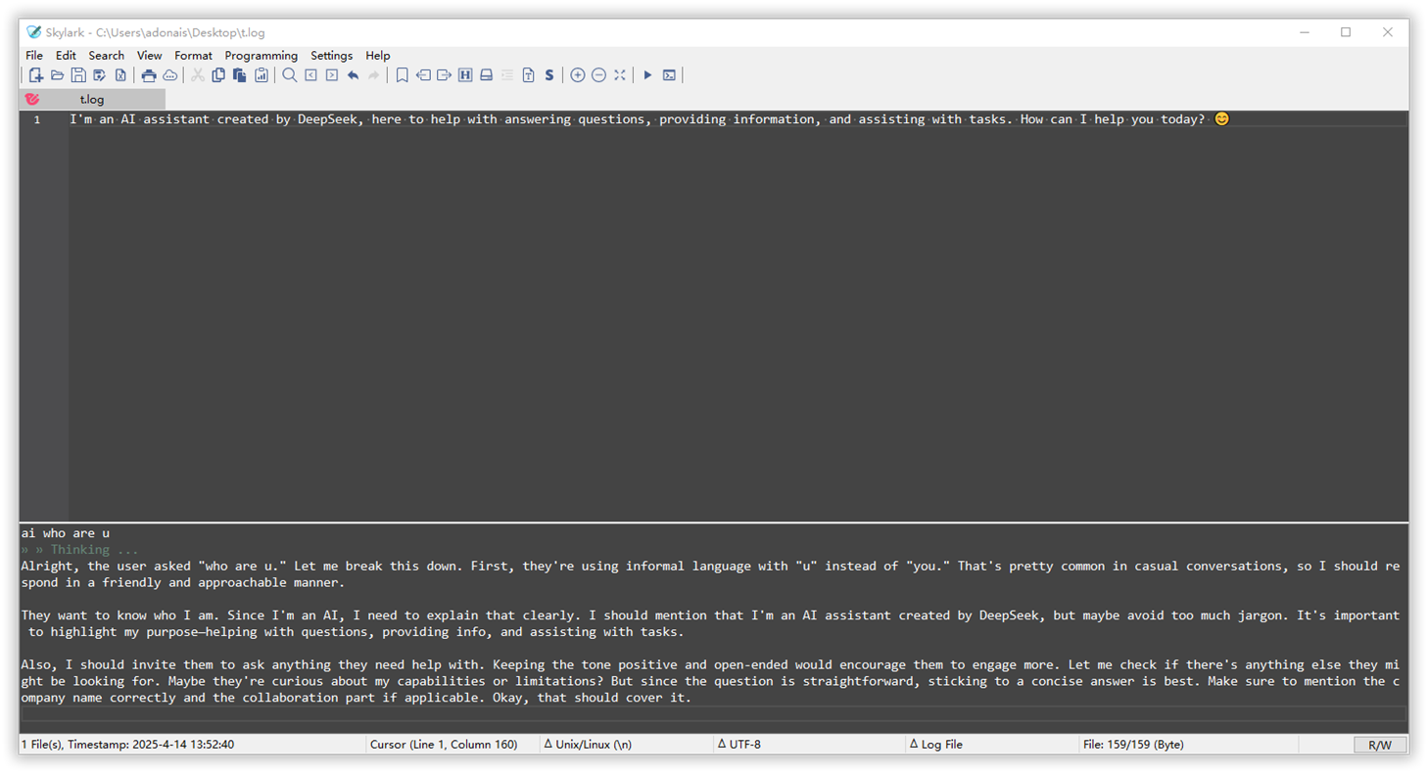Click the Zoom Out minus circle icon

(598, 75)
